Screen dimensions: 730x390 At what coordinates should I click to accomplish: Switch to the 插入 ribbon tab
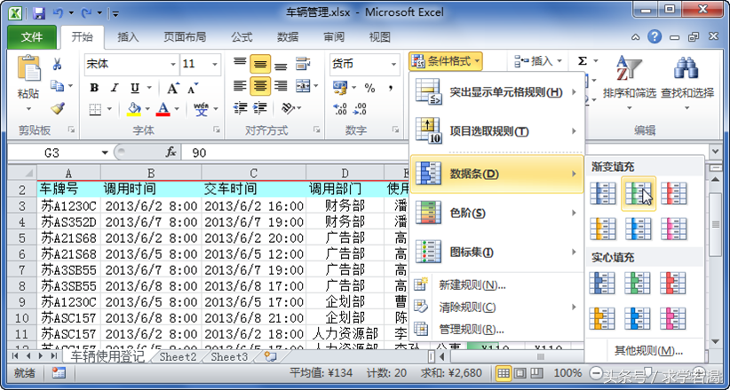tap(128, 37)
